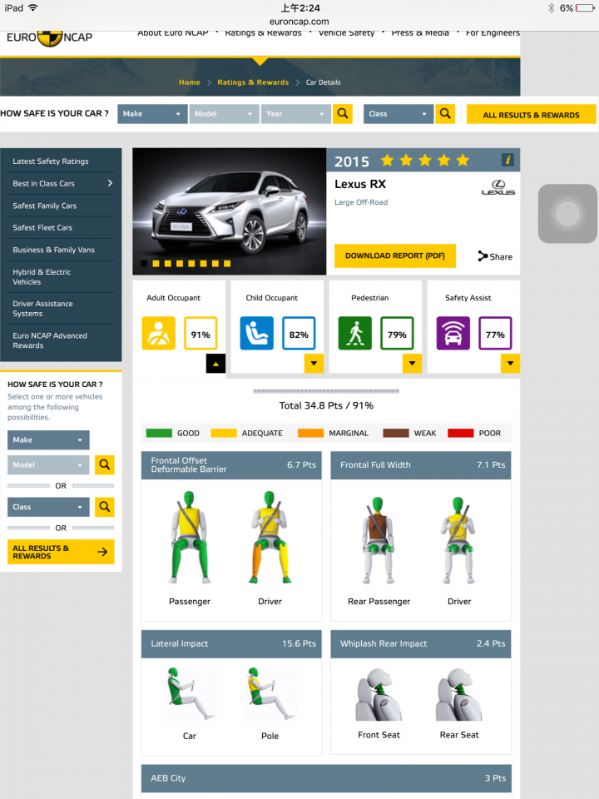Expand Best in Class Cars submenu chevron

(110, 183)
